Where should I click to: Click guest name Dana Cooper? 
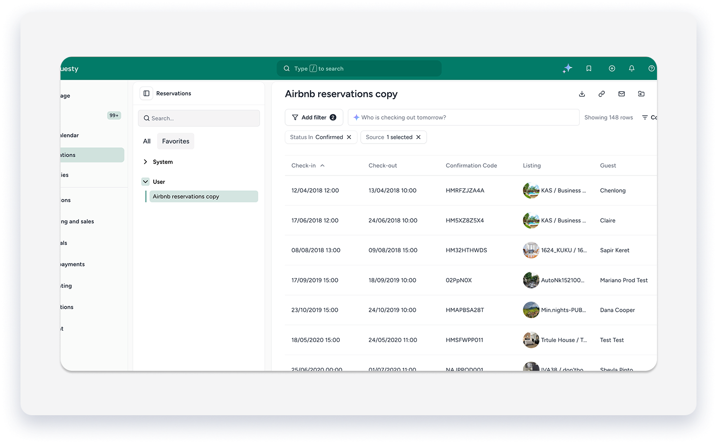[617, 310]
